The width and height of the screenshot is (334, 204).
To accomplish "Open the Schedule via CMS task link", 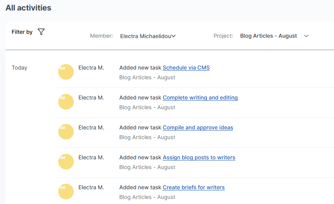I will pos(186,68).
